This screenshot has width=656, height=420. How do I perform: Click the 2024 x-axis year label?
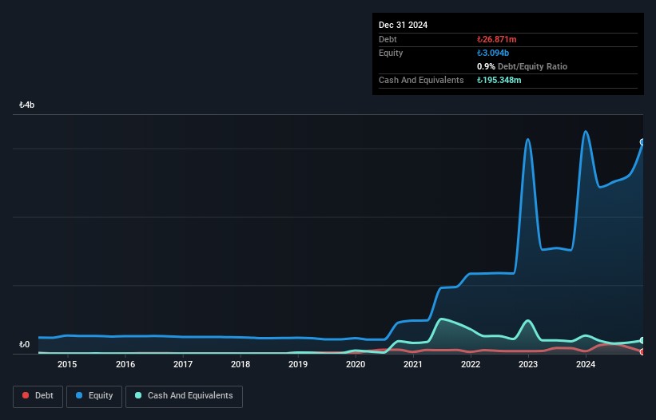click(586, 365)
